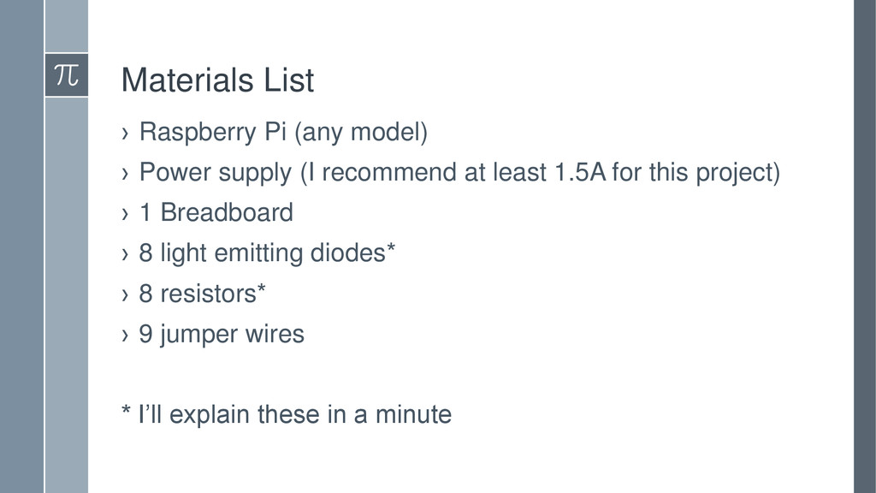Viewport: 876px width, 493px height.
Task: Click the bullet arrow before 1 Breadboard
Action: tap(125, 214)
